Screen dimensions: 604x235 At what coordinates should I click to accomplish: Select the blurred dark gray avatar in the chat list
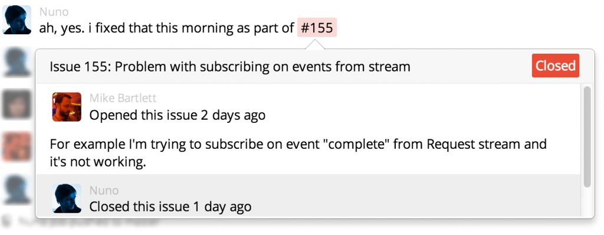click(17, 104)
